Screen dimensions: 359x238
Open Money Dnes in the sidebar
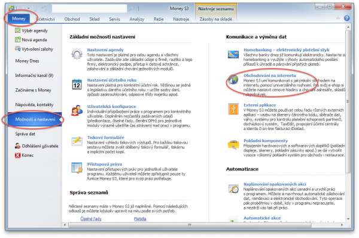click(x=27, y=61)
